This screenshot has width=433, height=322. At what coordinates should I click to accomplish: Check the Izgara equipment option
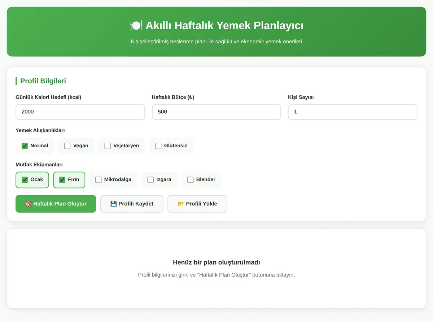click(x=150, y=180)
